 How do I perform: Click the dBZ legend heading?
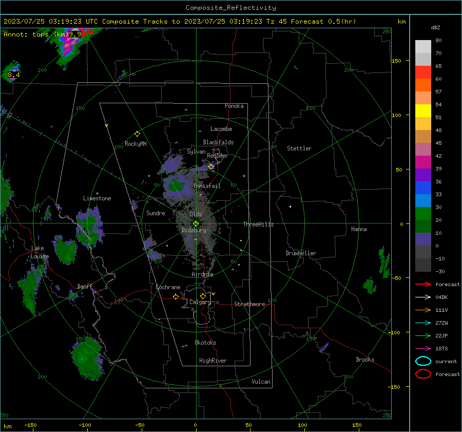[435, 28]
